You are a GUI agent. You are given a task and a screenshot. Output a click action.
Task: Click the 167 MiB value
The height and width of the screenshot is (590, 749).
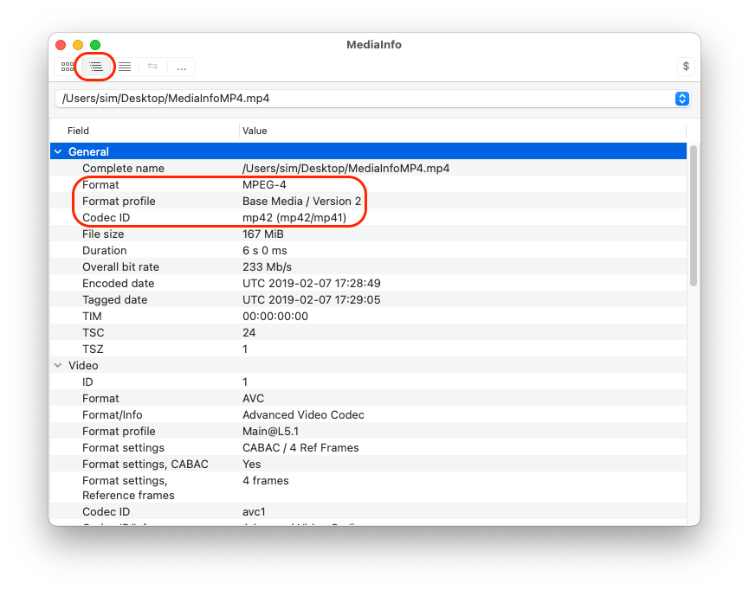coord(263,234)
